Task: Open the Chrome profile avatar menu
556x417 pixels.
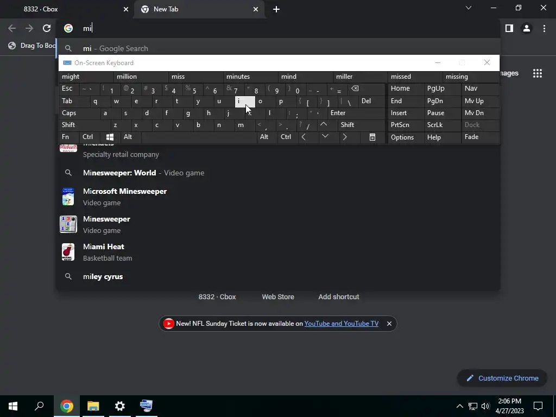Action: coord(527,28)
